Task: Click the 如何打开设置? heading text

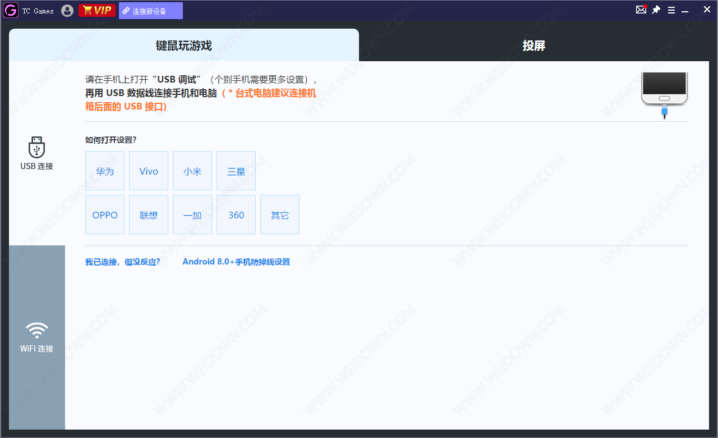Action: (111, 140)
